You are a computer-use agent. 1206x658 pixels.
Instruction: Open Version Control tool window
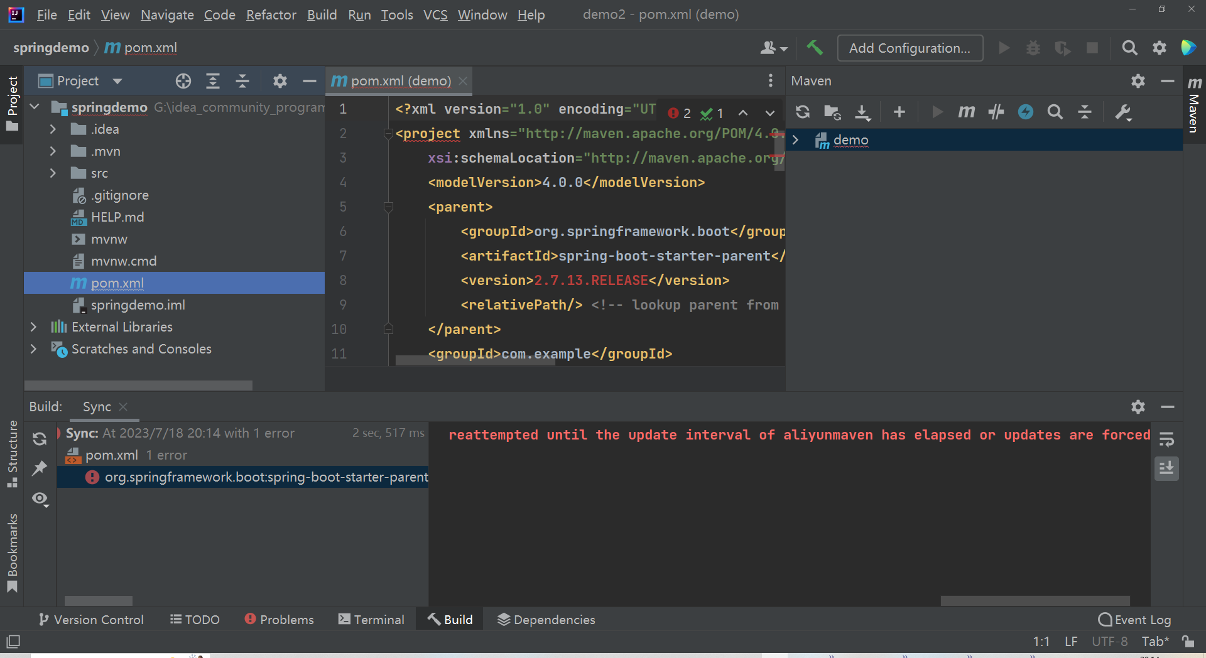pos(90,620)
